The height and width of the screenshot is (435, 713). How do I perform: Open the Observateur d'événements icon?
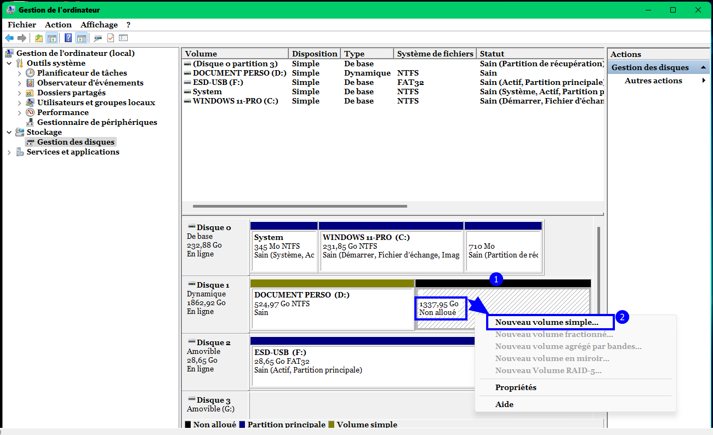pyautogui.click(x=30, y=83)
